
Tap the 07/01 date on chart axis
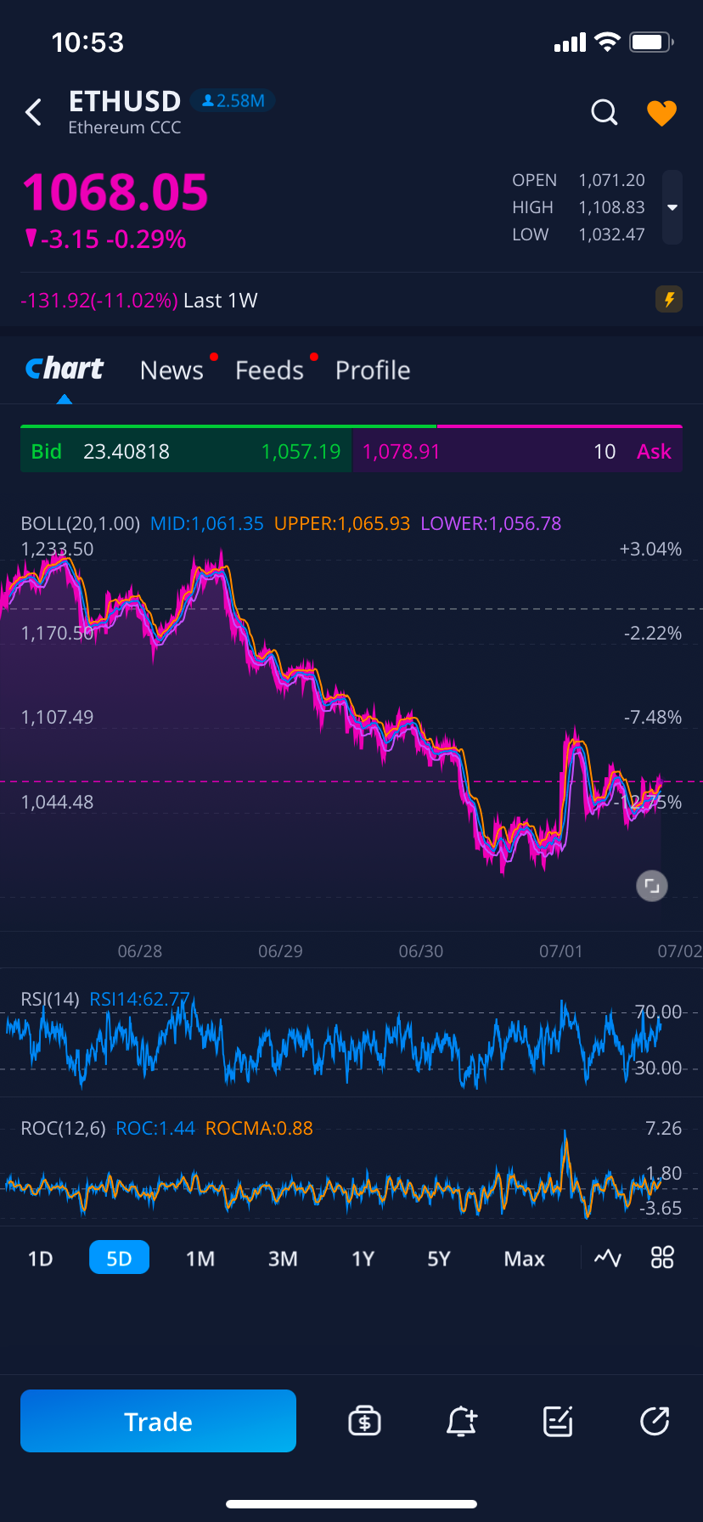[x=561, y=951]
